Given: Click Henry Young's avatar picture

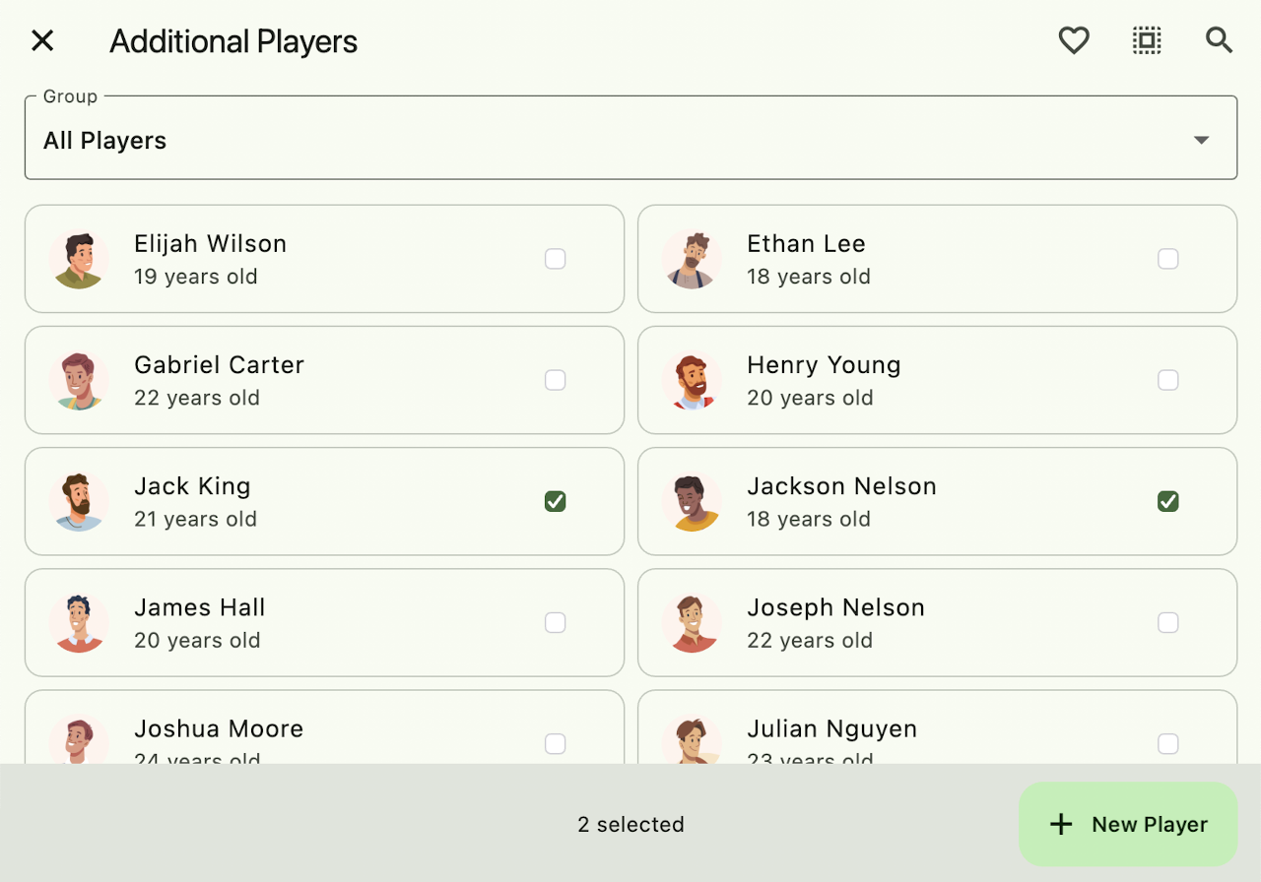Looking at the screenshot, I should tap(692, 380).
